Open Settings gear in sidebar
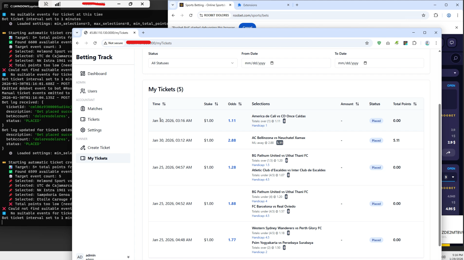 click(83, 130)
